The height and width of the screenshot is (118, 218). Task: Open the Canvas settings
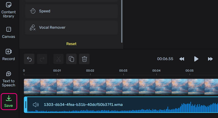coord(8,33)
